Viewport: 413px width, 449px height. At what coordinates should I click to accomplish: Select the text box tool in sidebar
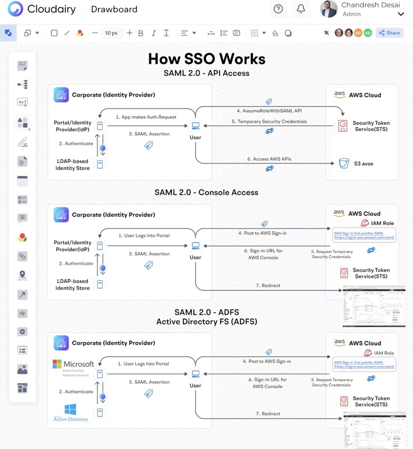[22, 102]
